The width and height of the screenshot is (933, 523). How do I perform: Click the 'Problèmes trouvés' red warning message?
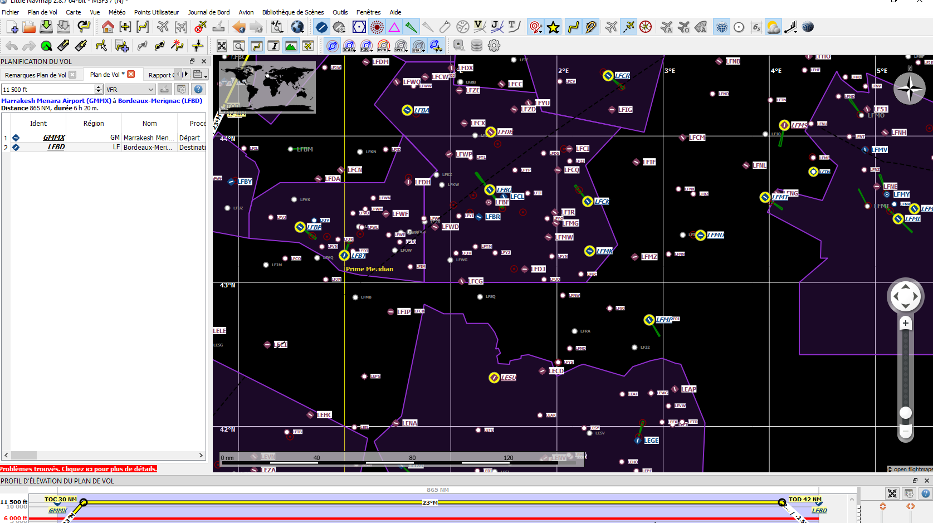79,469
